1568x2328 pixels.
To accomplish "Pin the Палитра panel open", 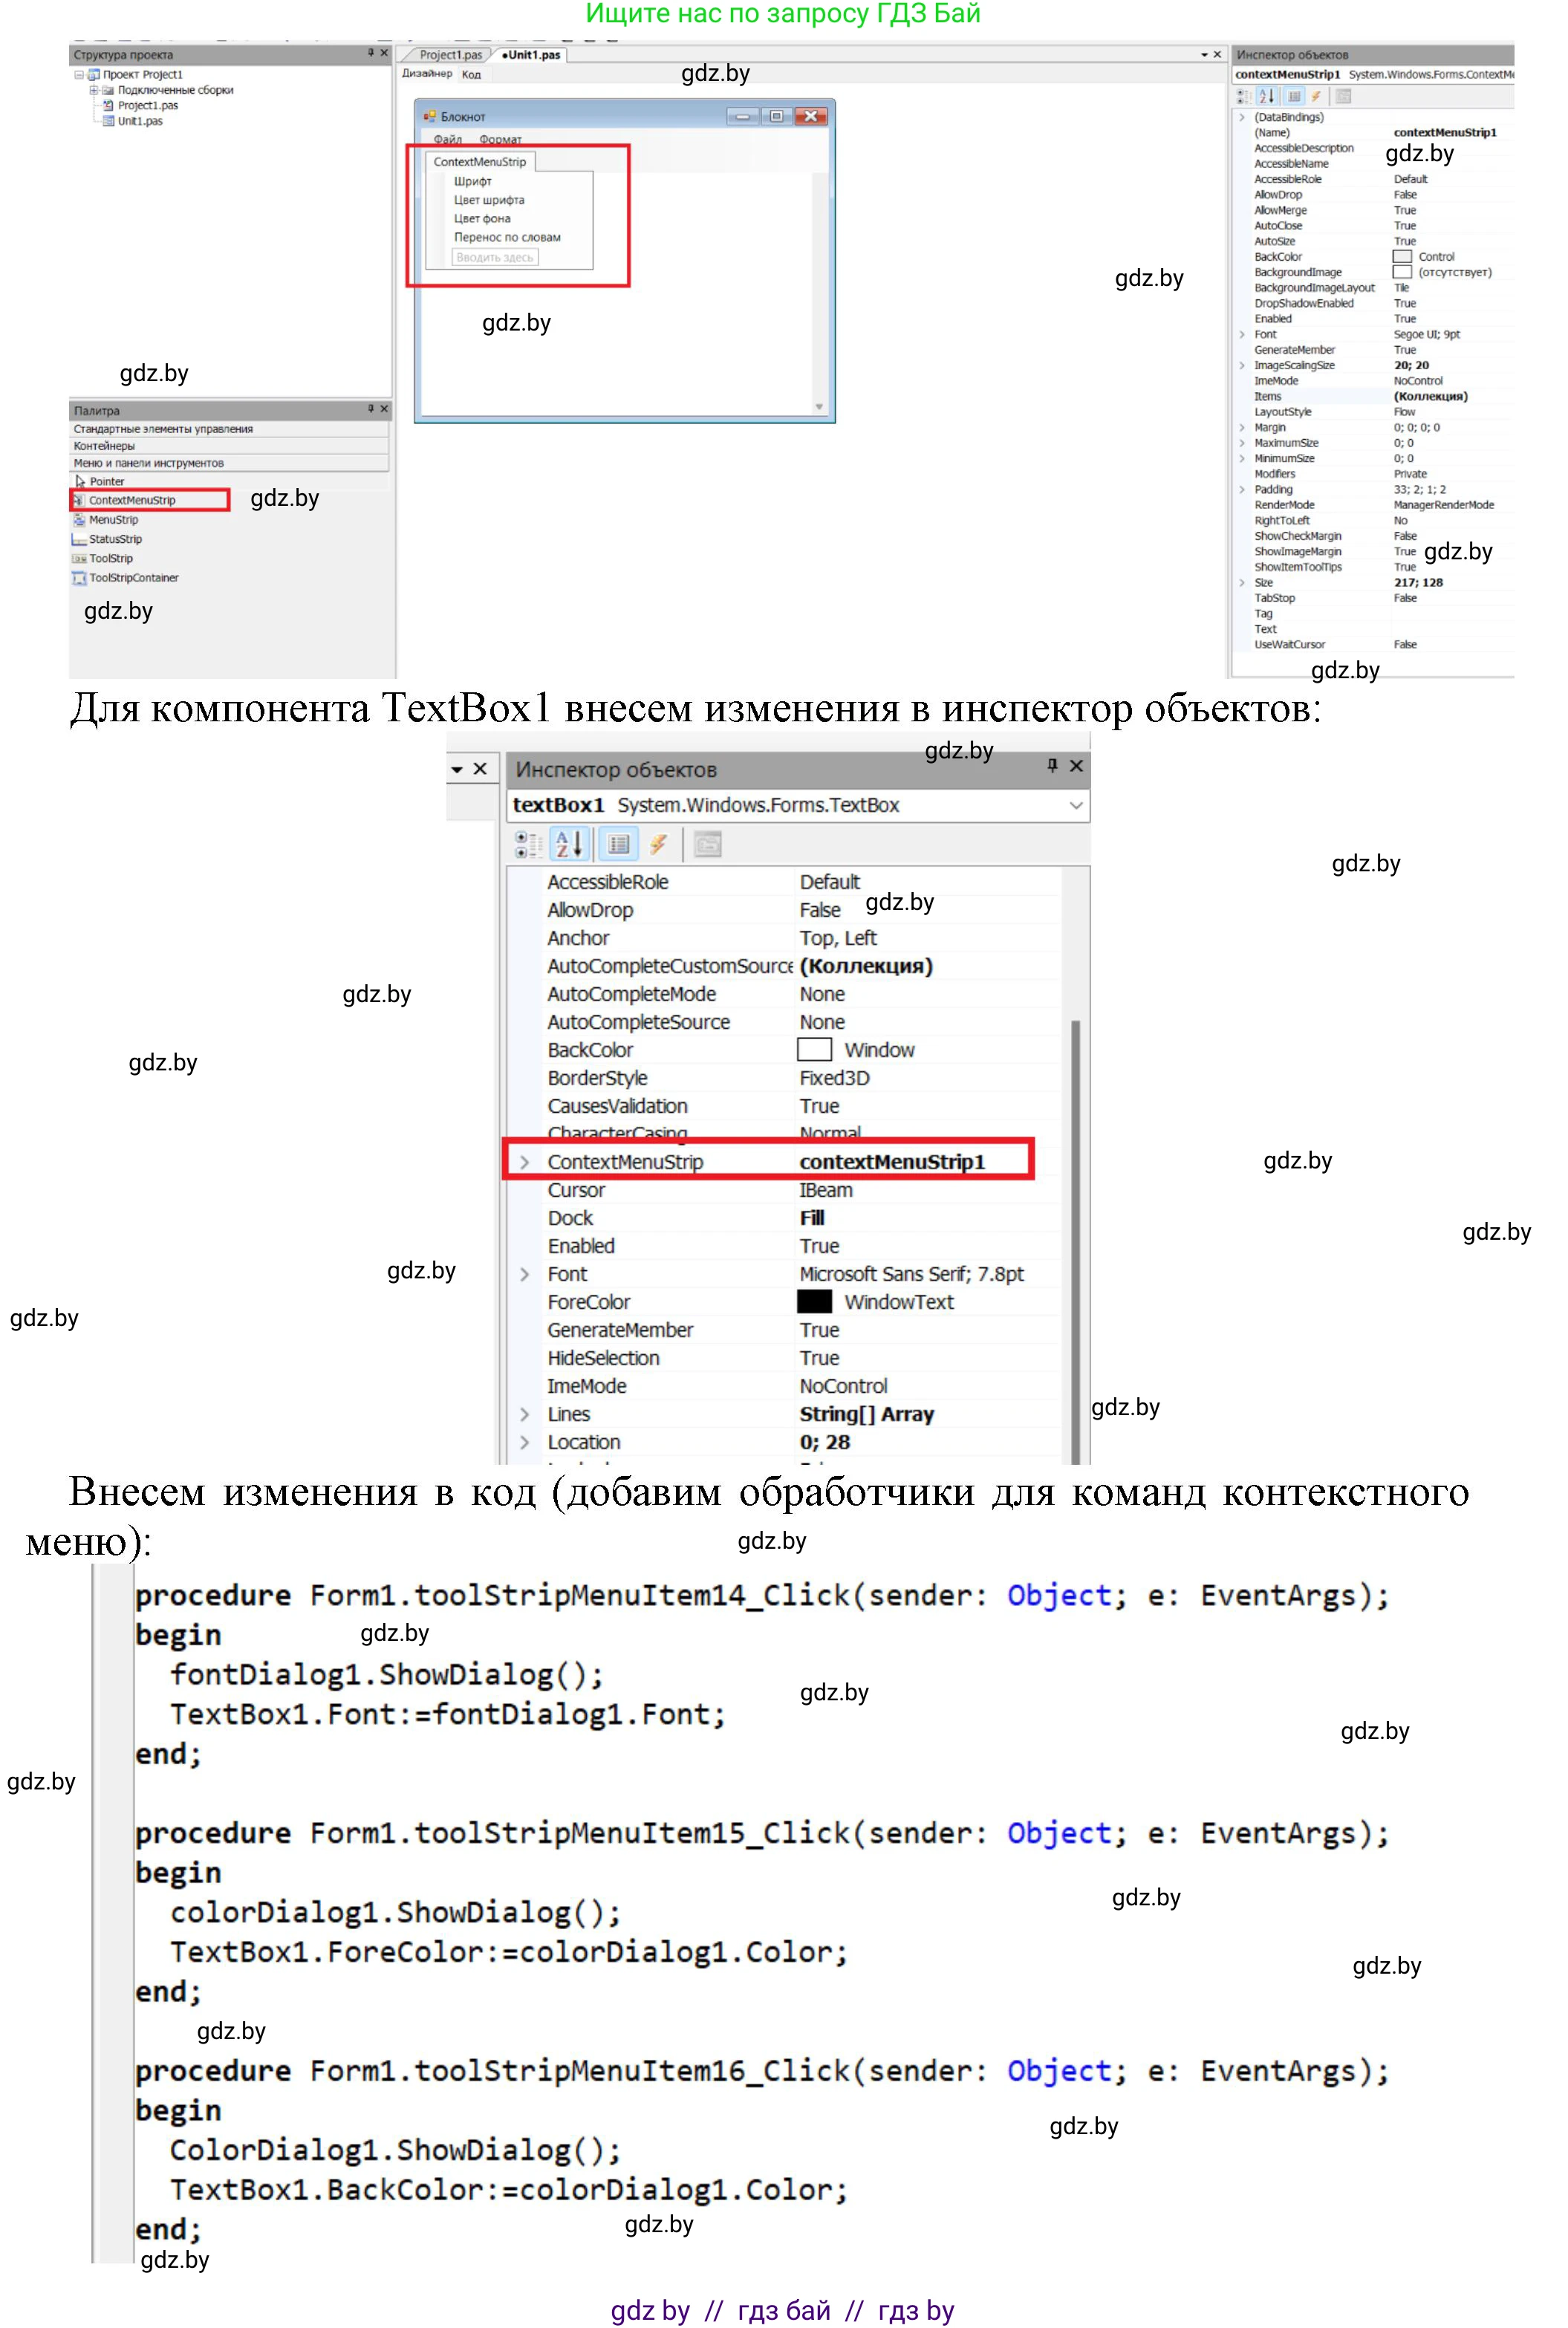I will click(372, 410).
